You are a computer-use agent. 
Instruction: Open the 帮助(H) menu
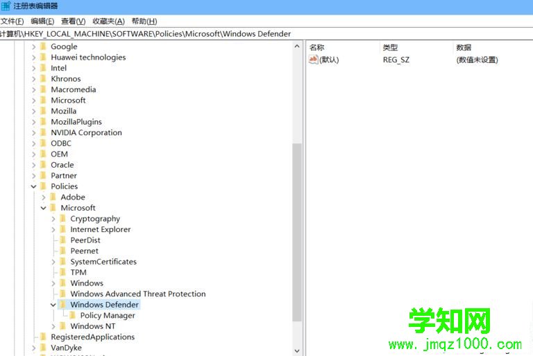tap(144, 21)
